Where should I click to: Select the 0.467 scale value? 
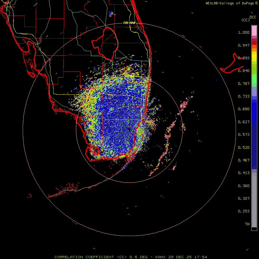(x=244, y=160)
